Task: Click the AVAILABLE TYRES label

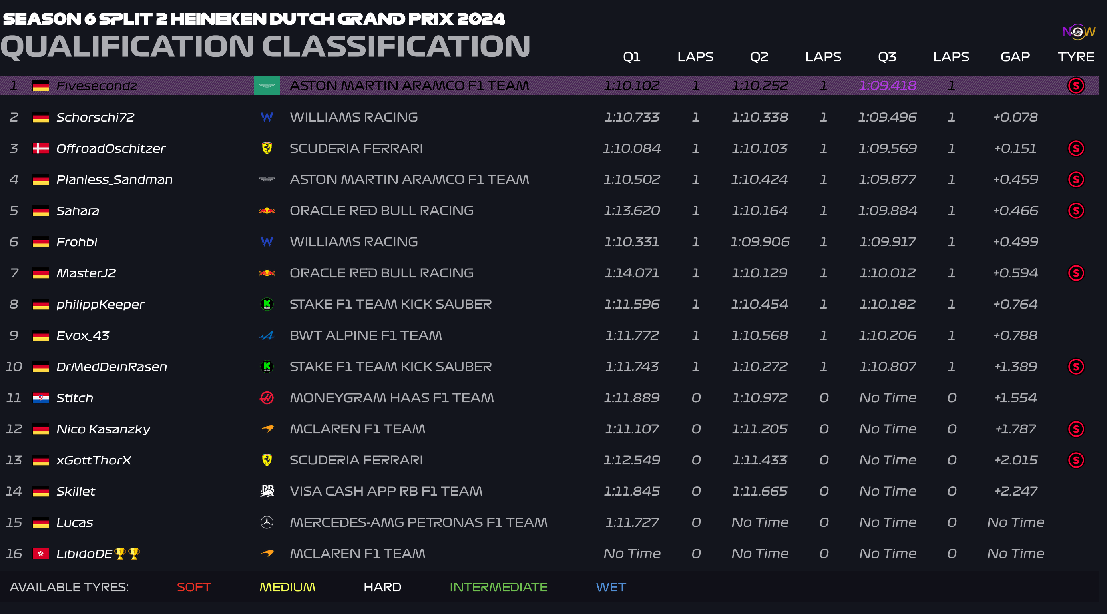Action: [69, 587]
